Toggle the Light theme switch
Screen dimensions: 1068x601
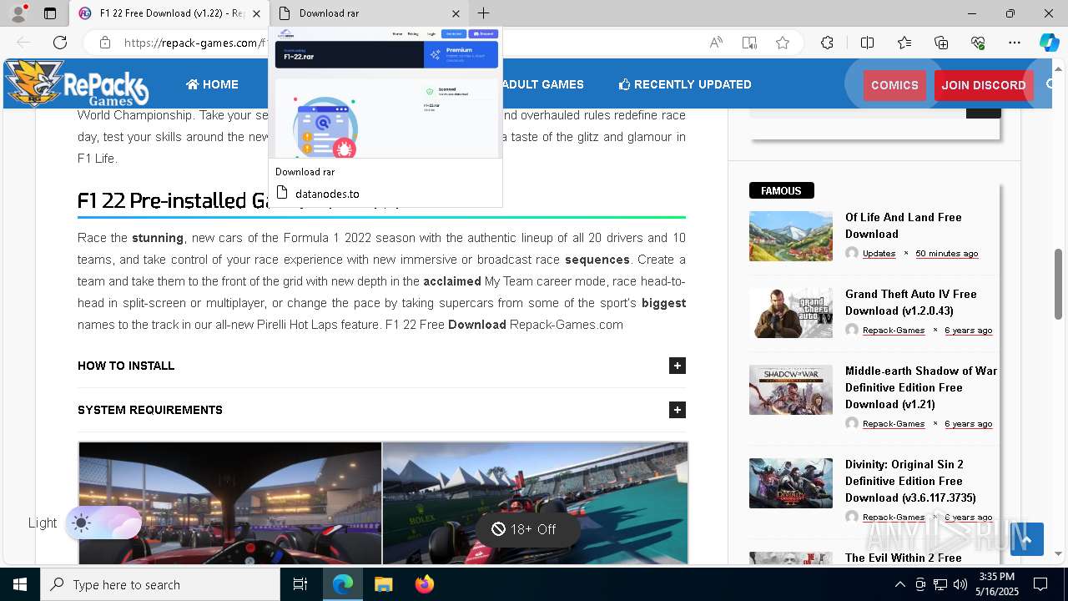pyautogui.click(x=103, y=523)
